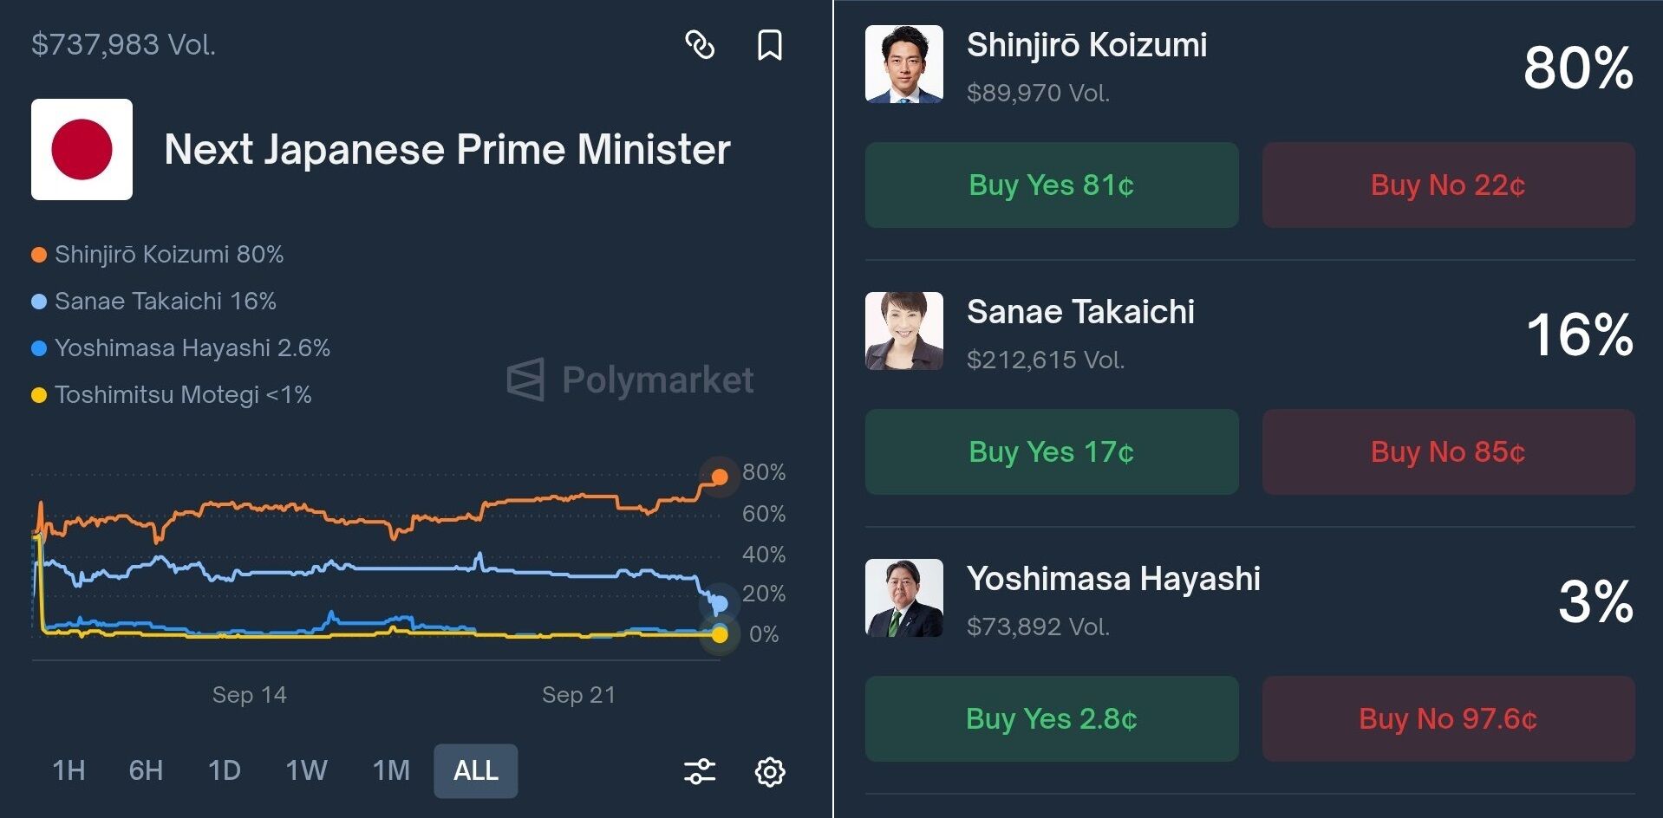
Task: Select the 6H time range
Action: click(146, 770)
